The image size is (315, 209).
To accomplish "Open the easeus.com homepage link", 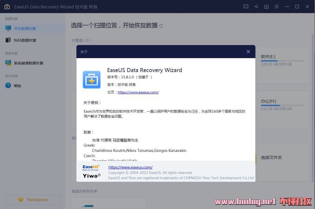I will pyautogui.click(x=138, y=92).
